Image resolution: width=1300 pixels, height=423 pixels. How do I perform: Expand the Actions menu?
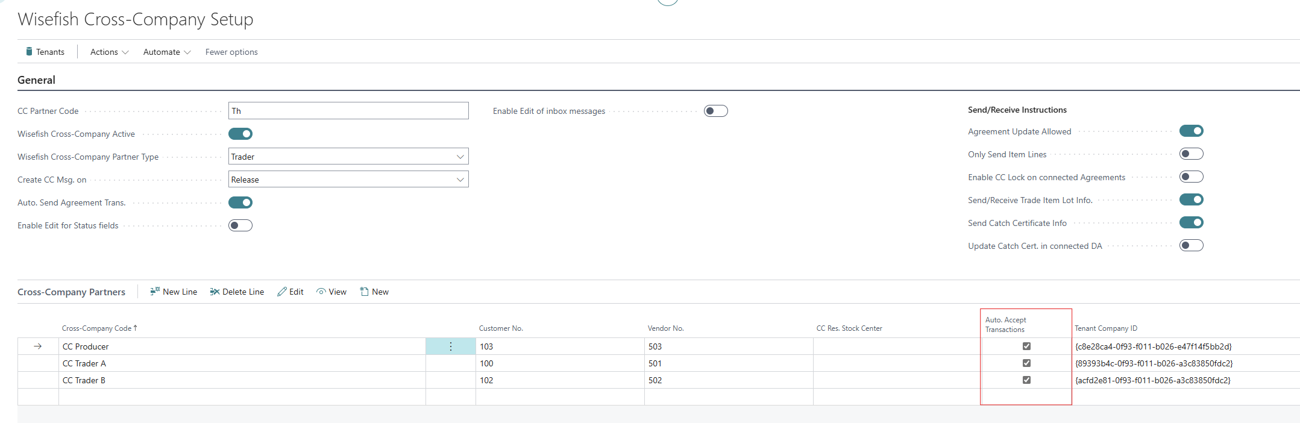(x=109, y=52)
